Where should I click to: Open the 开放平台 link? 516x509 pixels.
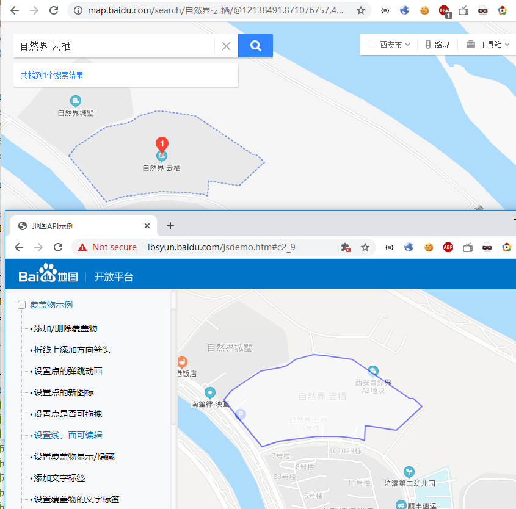coord(114,277)
